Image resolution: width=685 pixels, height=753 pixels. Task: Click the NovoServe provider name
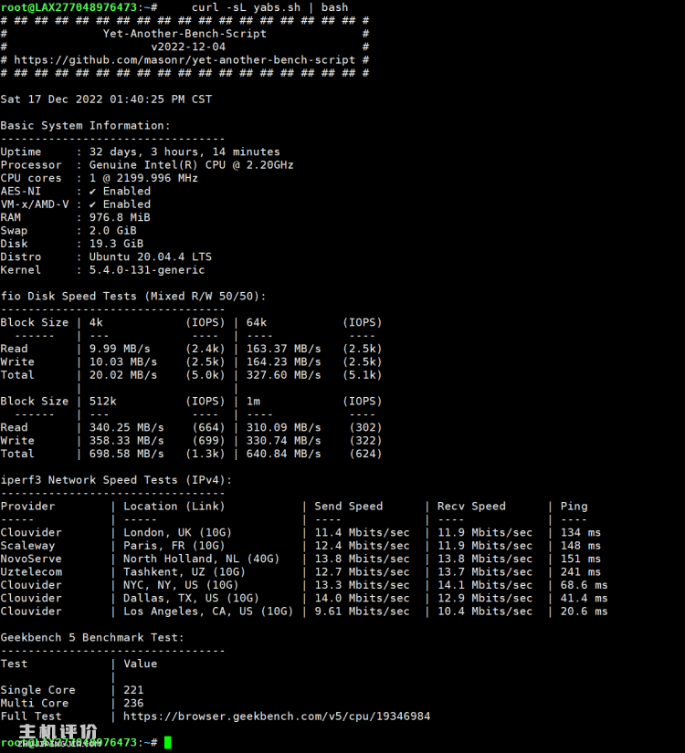click(31, 559)
